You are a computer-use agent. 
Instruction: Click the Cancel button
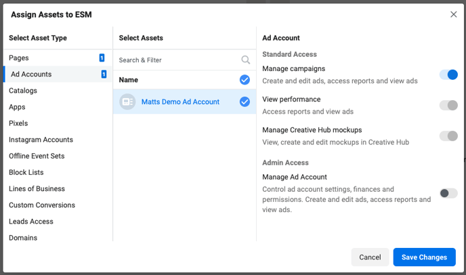(370, 257)
